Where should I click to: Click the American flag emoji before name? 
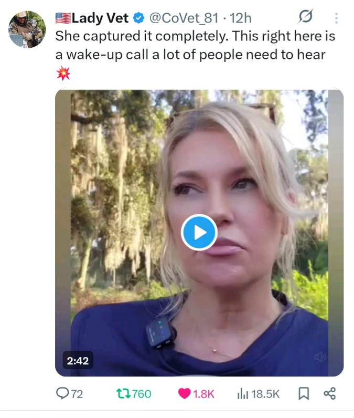pos(63,18)
